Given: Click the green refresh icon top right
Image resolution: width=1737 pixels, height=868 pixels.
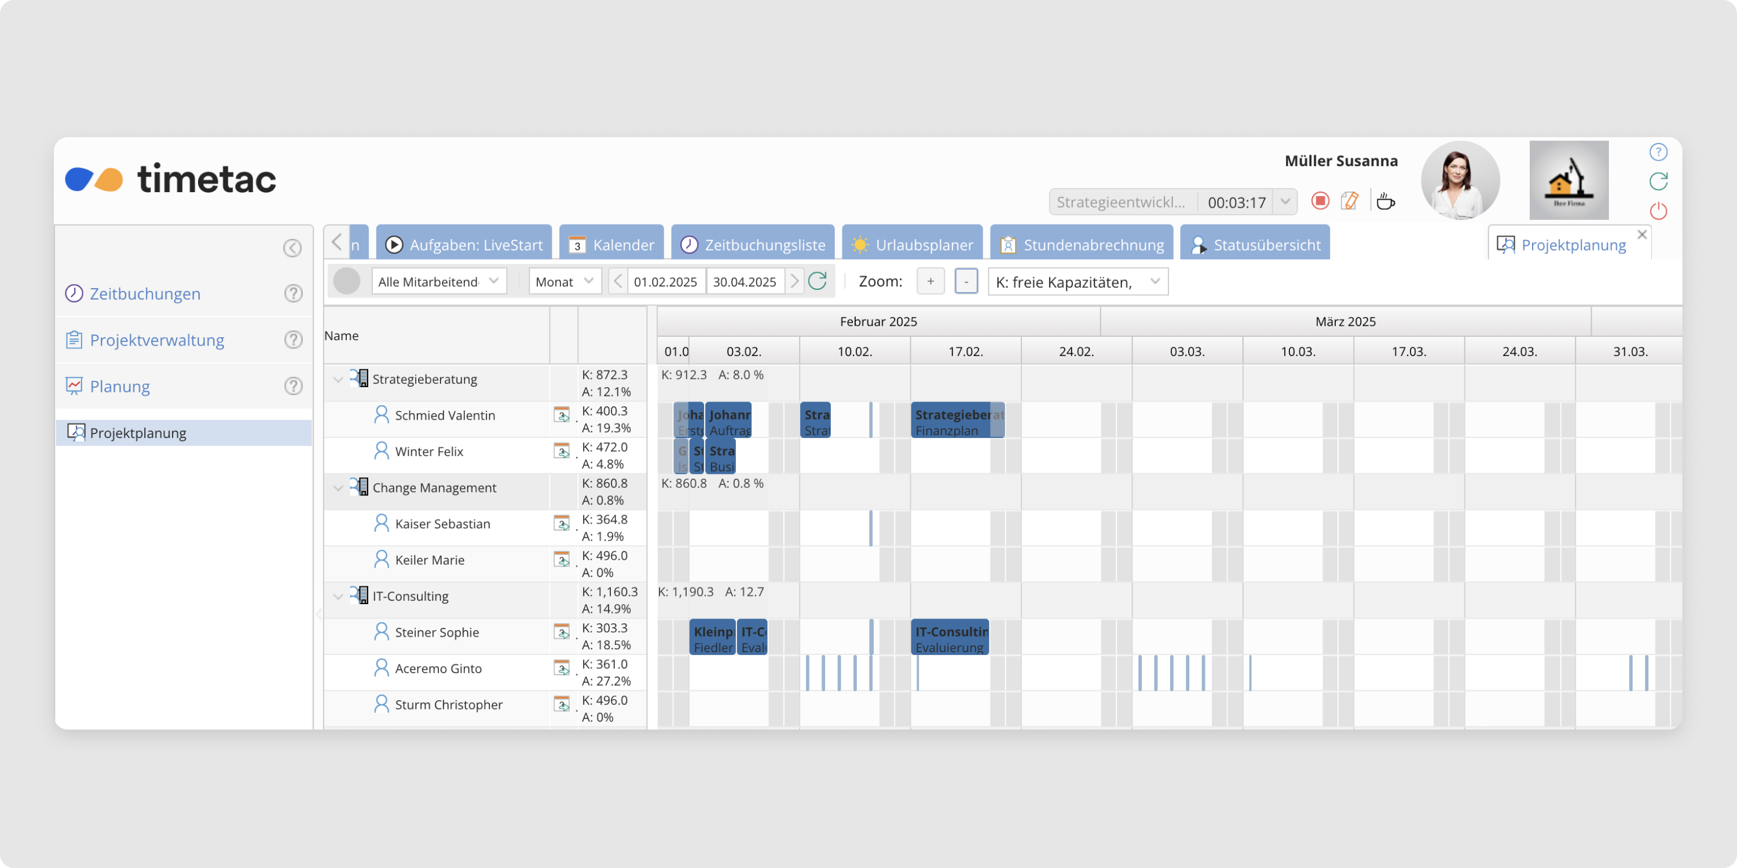Looking at the screenshot, I should pyautogui.click(x=1658, y=181).
